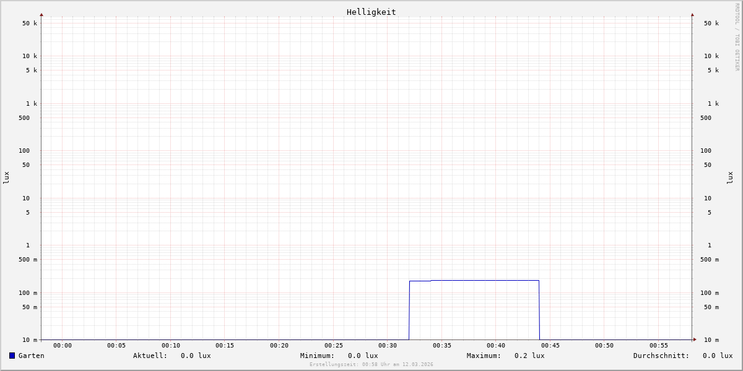Select the Aktuell: label

click(150, 356)
